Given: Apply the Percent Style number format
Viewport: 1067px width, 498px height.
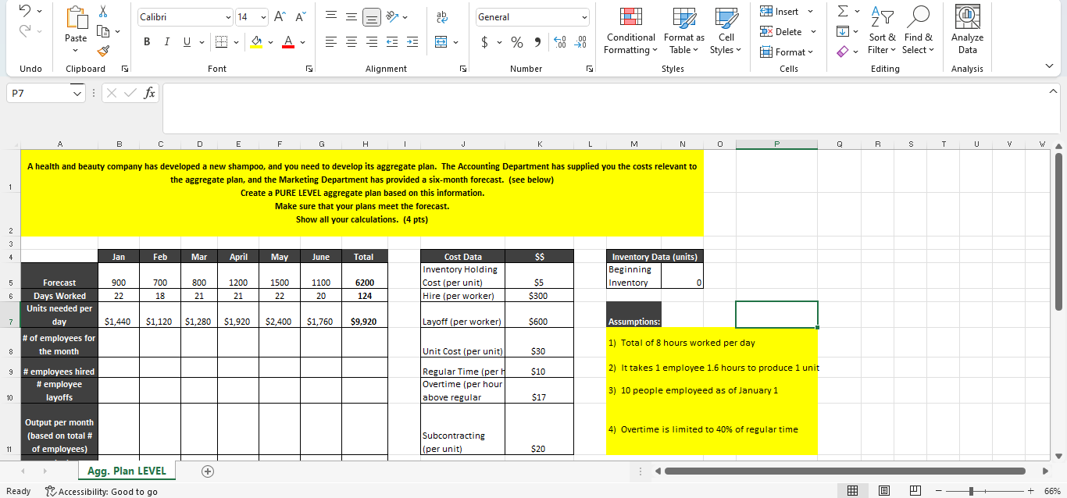Looking at the screenshot, I should coord(517,42).
